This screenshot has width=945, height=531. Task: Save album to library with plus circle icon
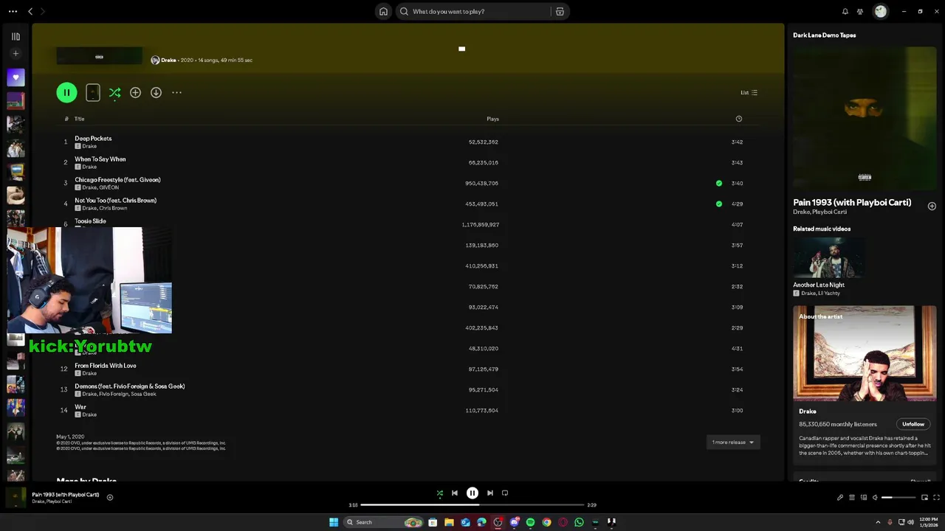coord(135,92)
